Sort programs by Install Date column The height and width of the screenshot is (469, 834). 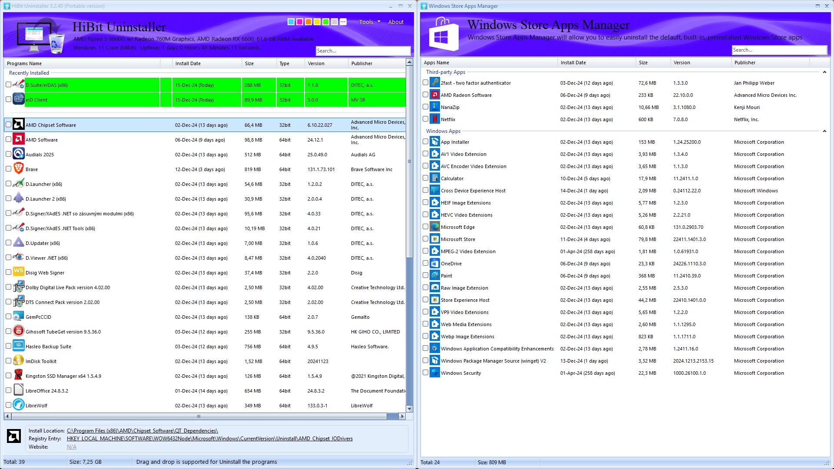click(207, 63)
